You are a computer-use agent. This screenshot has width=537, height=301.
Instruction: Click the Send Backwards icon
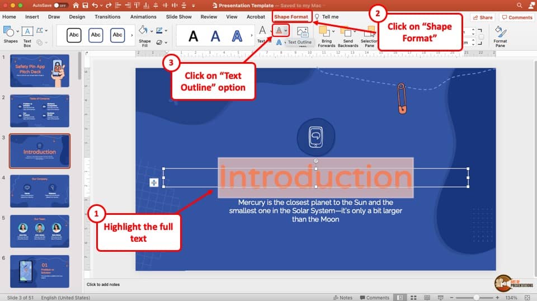[x=346, y=31]
